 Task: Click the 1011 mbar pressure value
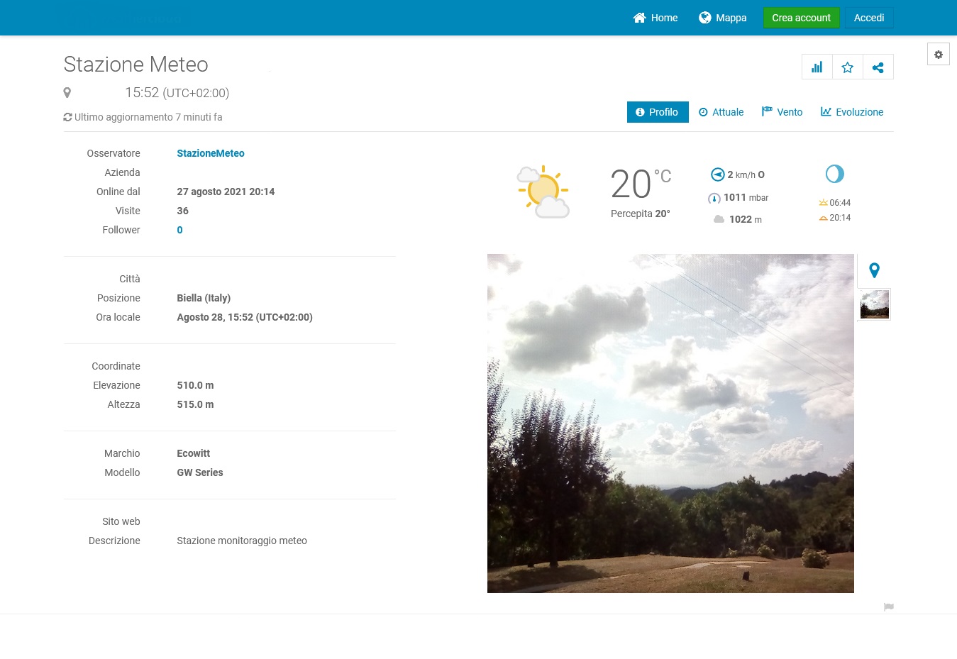point(746,198)
